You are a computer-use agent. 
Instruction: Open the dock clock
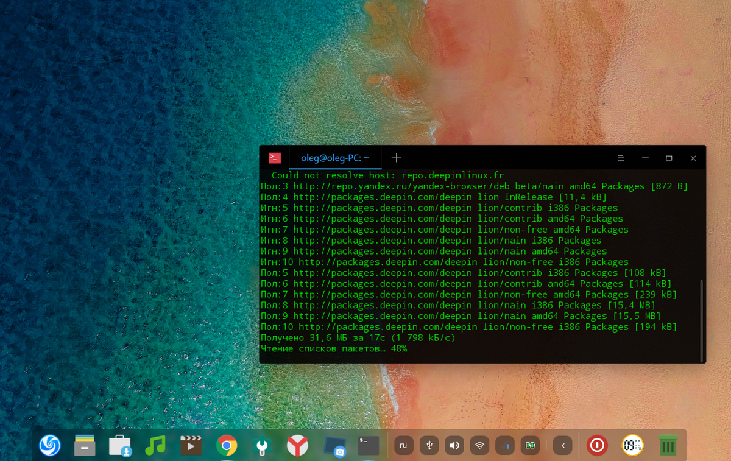click(632, 446)
